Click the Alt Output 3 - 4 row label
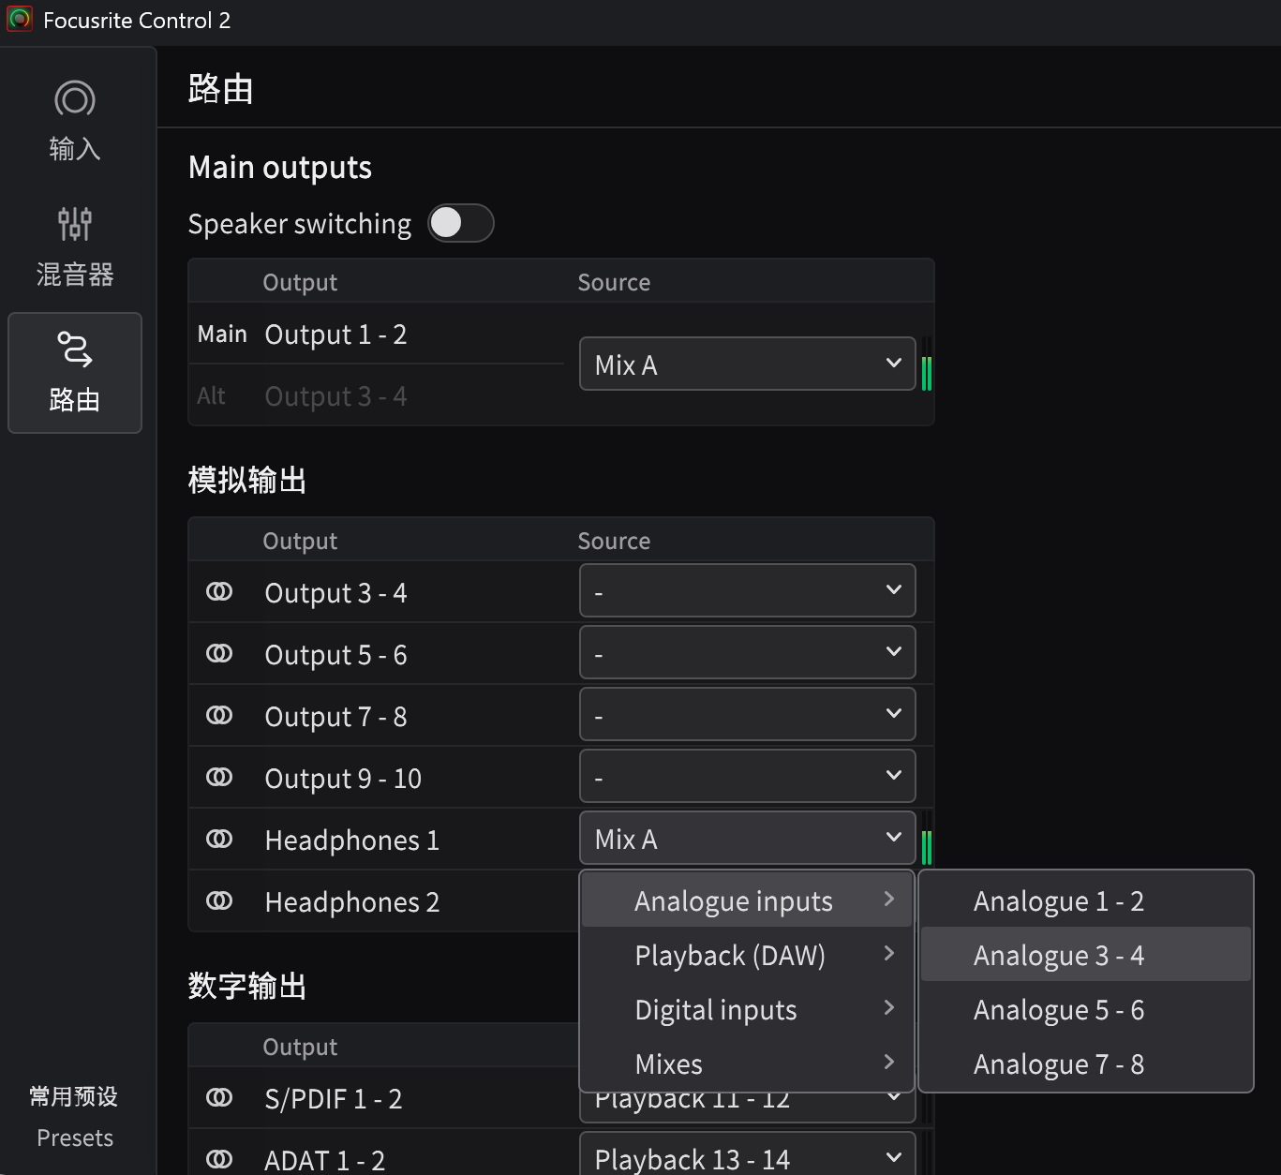The height and width of the screenshot is (1175, 1281). pyautogui.click(x=335, y=396)
